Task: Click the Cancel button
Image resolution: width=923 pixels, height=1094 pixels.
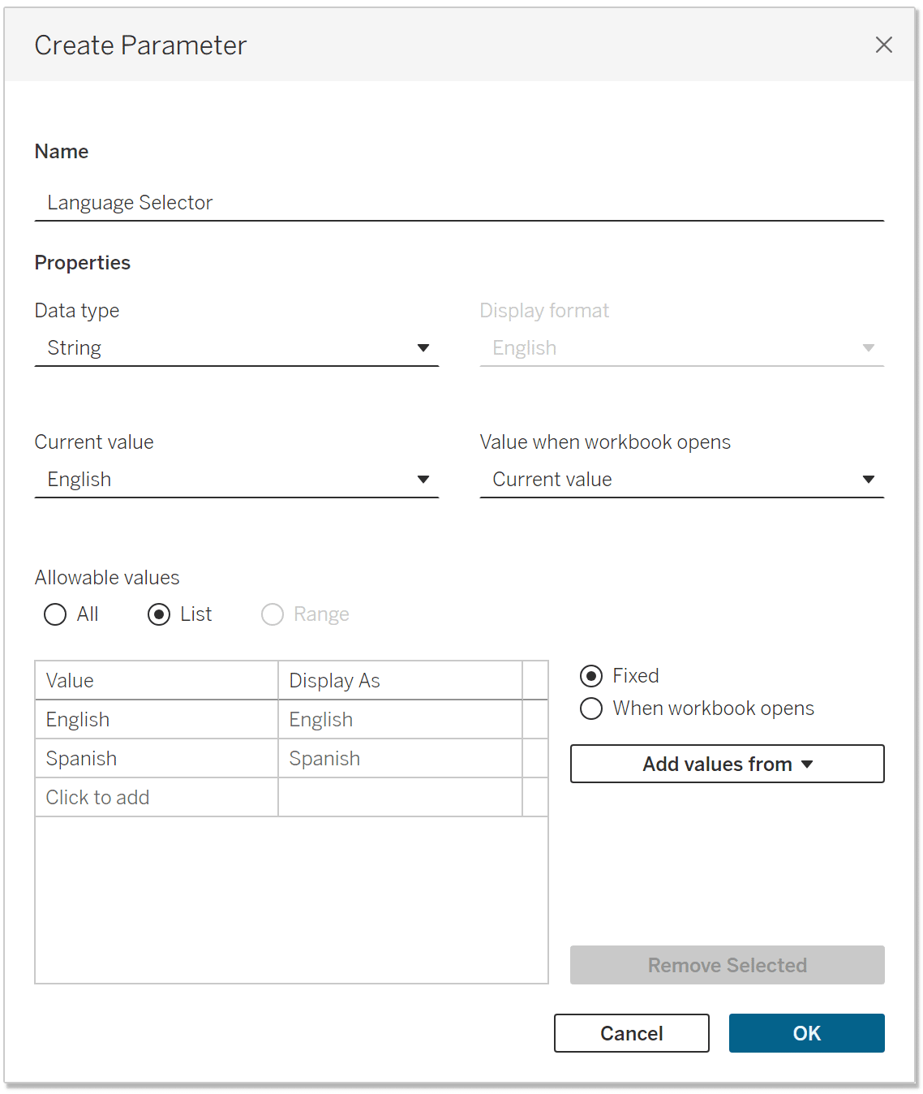Action: (632, 1033)
